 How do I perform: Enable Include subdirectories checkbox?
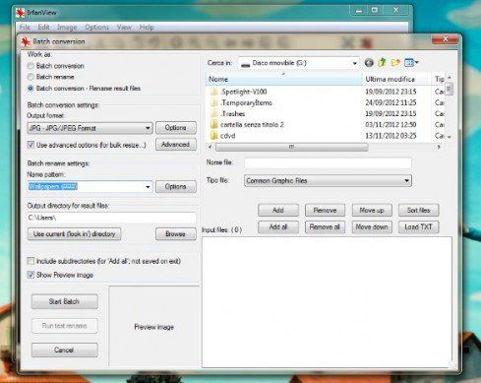coord(30,261)
